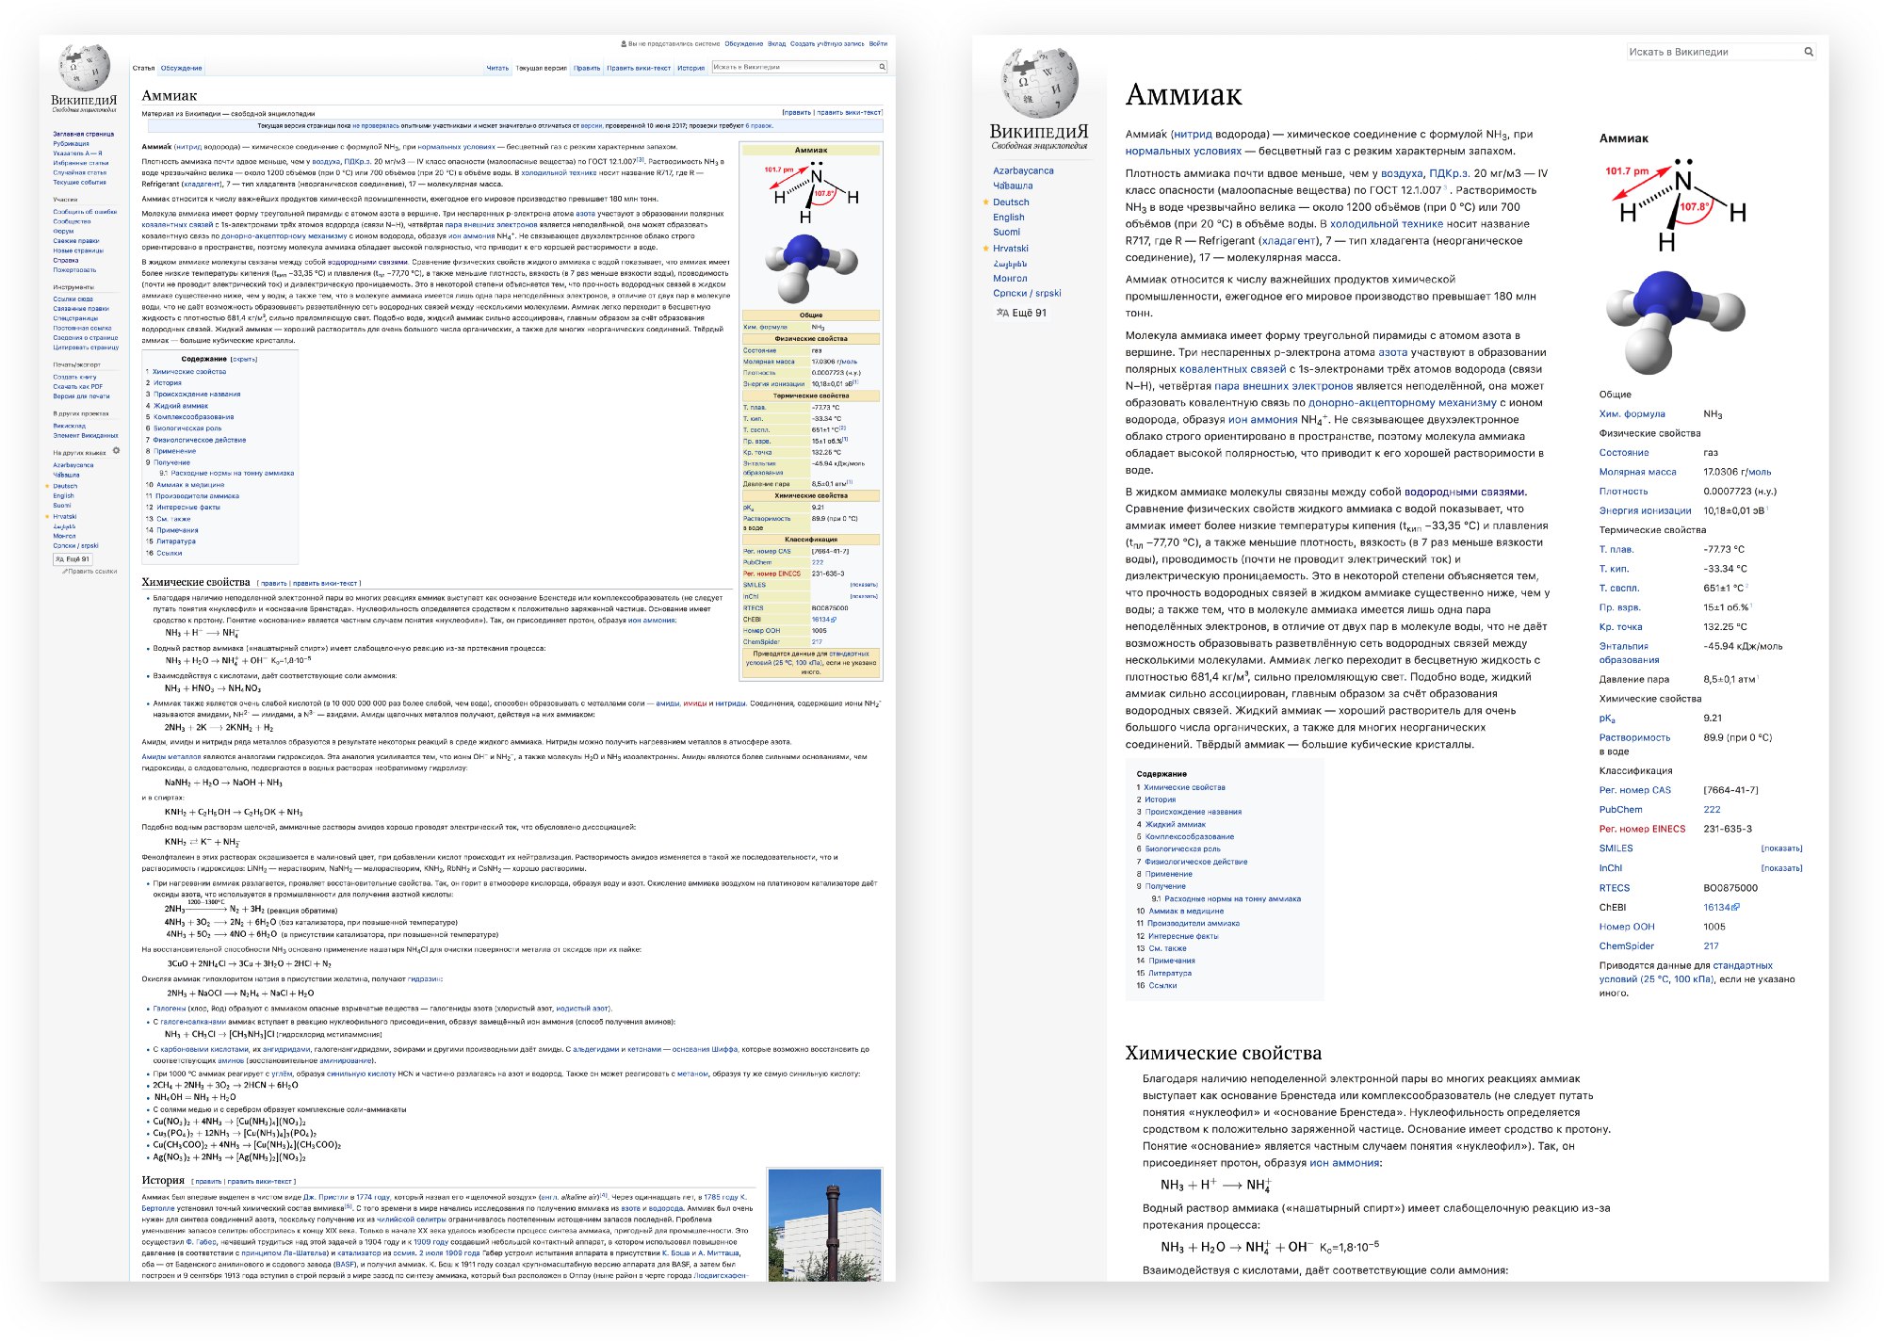Go to 'Заглавная страница' in sidebar
The image size is (1884, 1341).
[83, 134]
